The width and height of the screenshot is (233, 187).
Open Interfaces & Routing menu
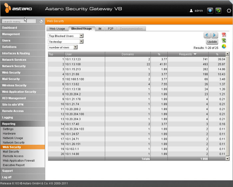pyautogui.click(x=23, y=53)
